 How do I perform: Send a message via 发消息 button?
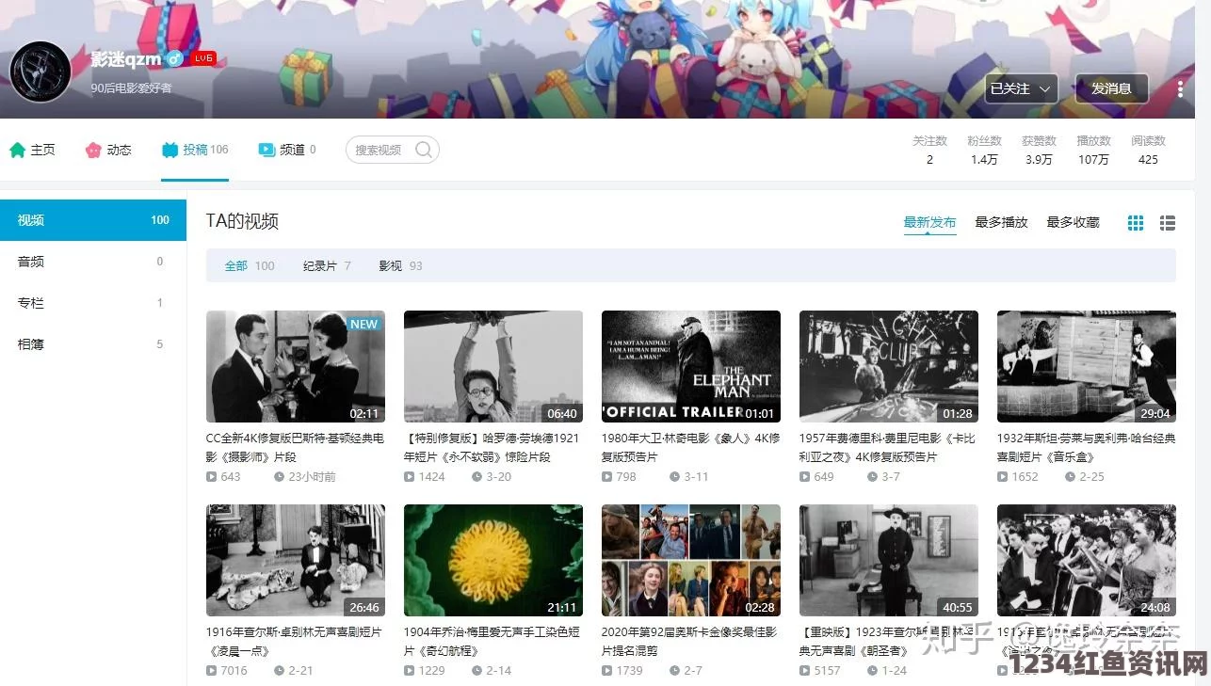(x=1111, y=88)
